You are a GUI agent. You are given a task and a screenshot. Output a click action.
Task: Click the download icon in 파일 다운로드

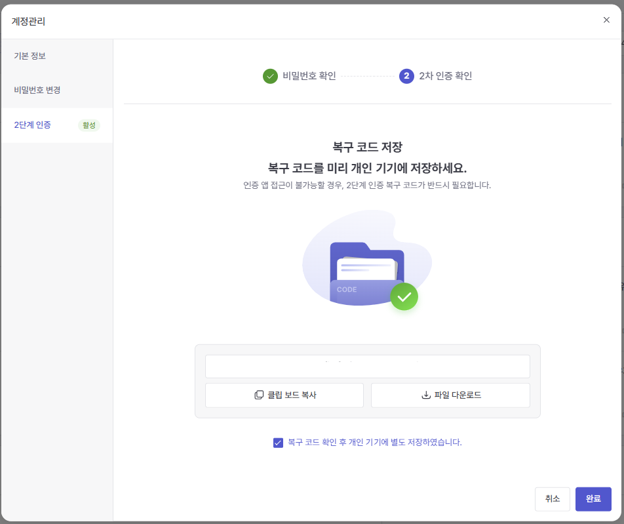(426, 395)
